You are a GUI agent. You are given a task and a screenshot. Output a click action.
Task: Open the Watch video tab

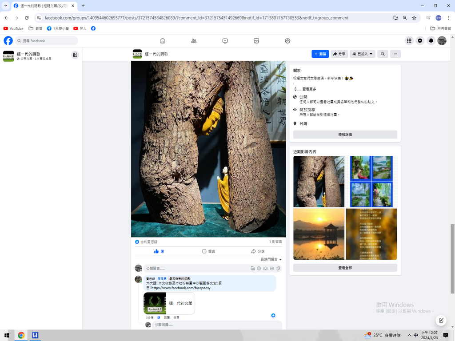tap(225, 41)
